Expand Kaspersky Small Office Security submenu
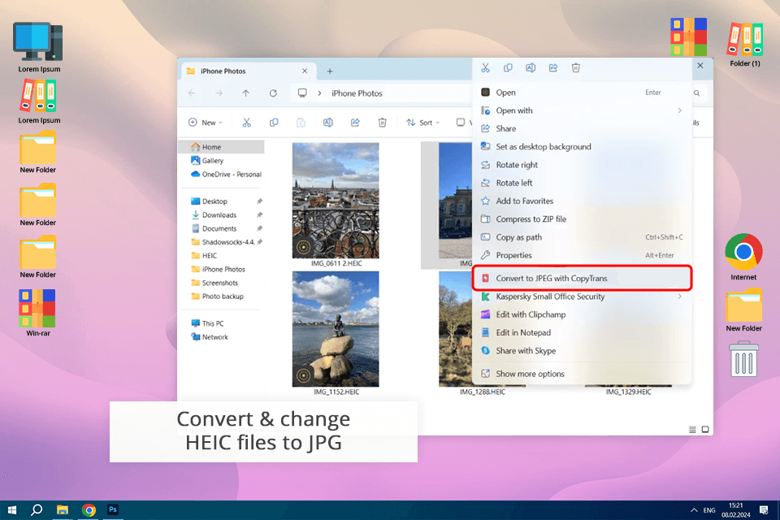 pos(679,297)
